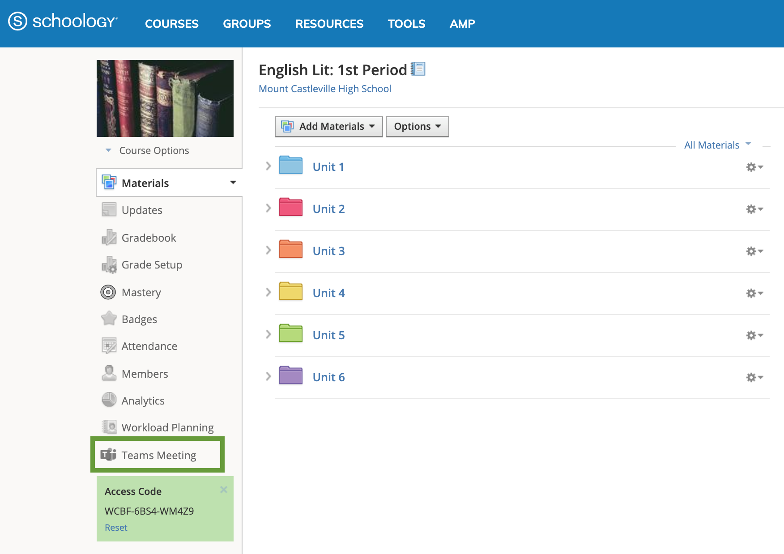
Task: Open the All Materials filter dropdown
Action: [x=717, y=145]
